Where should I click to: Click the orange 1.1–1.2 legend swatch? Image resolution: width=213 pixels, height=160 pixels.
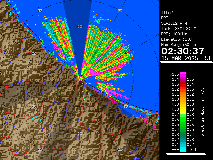pyautogui.click(x=183, y=94)
